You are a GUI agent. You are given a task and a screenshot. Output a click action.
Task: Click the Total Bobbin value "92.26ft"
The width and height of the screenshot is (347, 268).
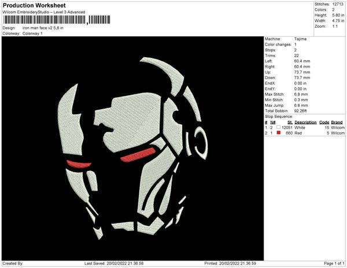300,111
